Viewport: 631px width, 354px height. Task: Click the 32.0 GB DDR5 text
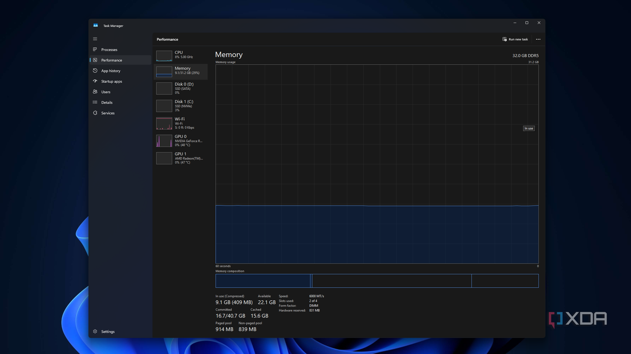[525, 56]
